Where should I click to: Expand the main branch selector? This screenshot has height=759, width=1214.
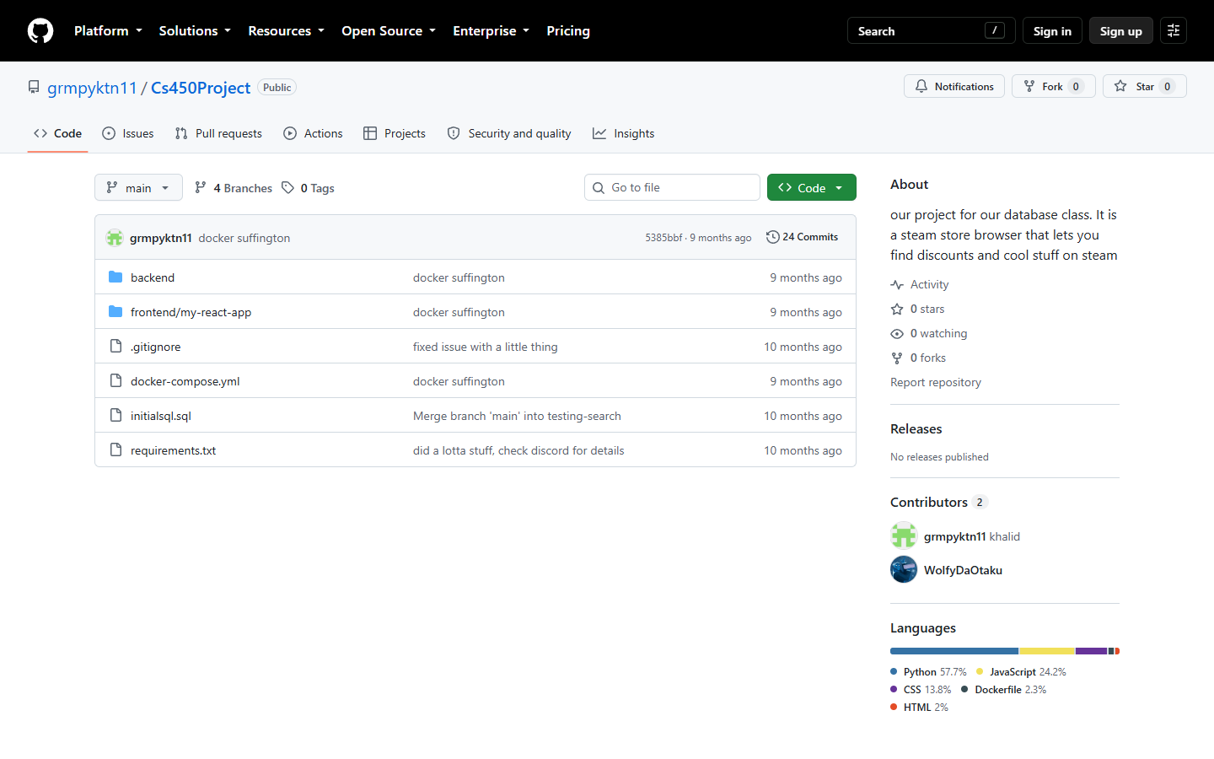(x=138, y=187)
